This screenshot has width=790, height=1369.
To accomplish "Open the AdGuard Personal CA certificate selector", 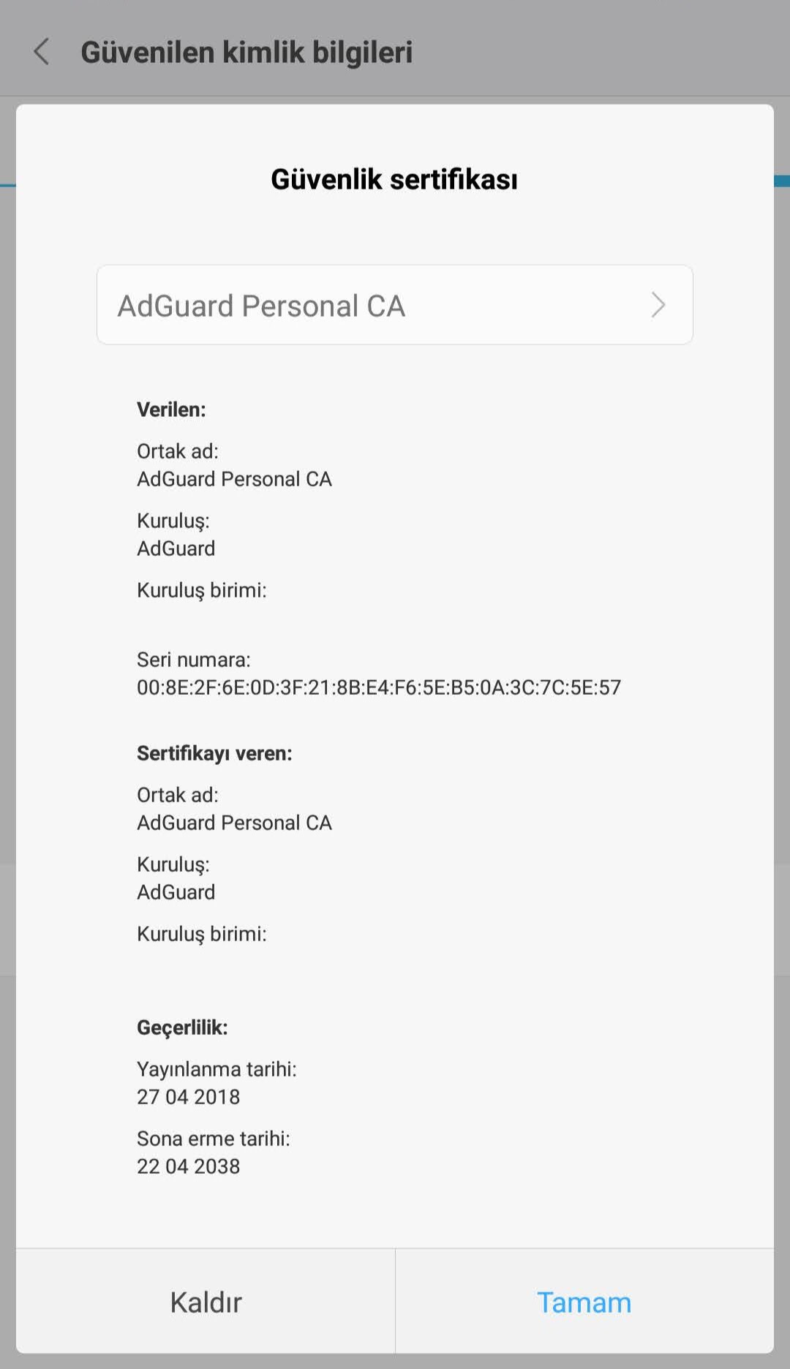I will coord(394,305).
